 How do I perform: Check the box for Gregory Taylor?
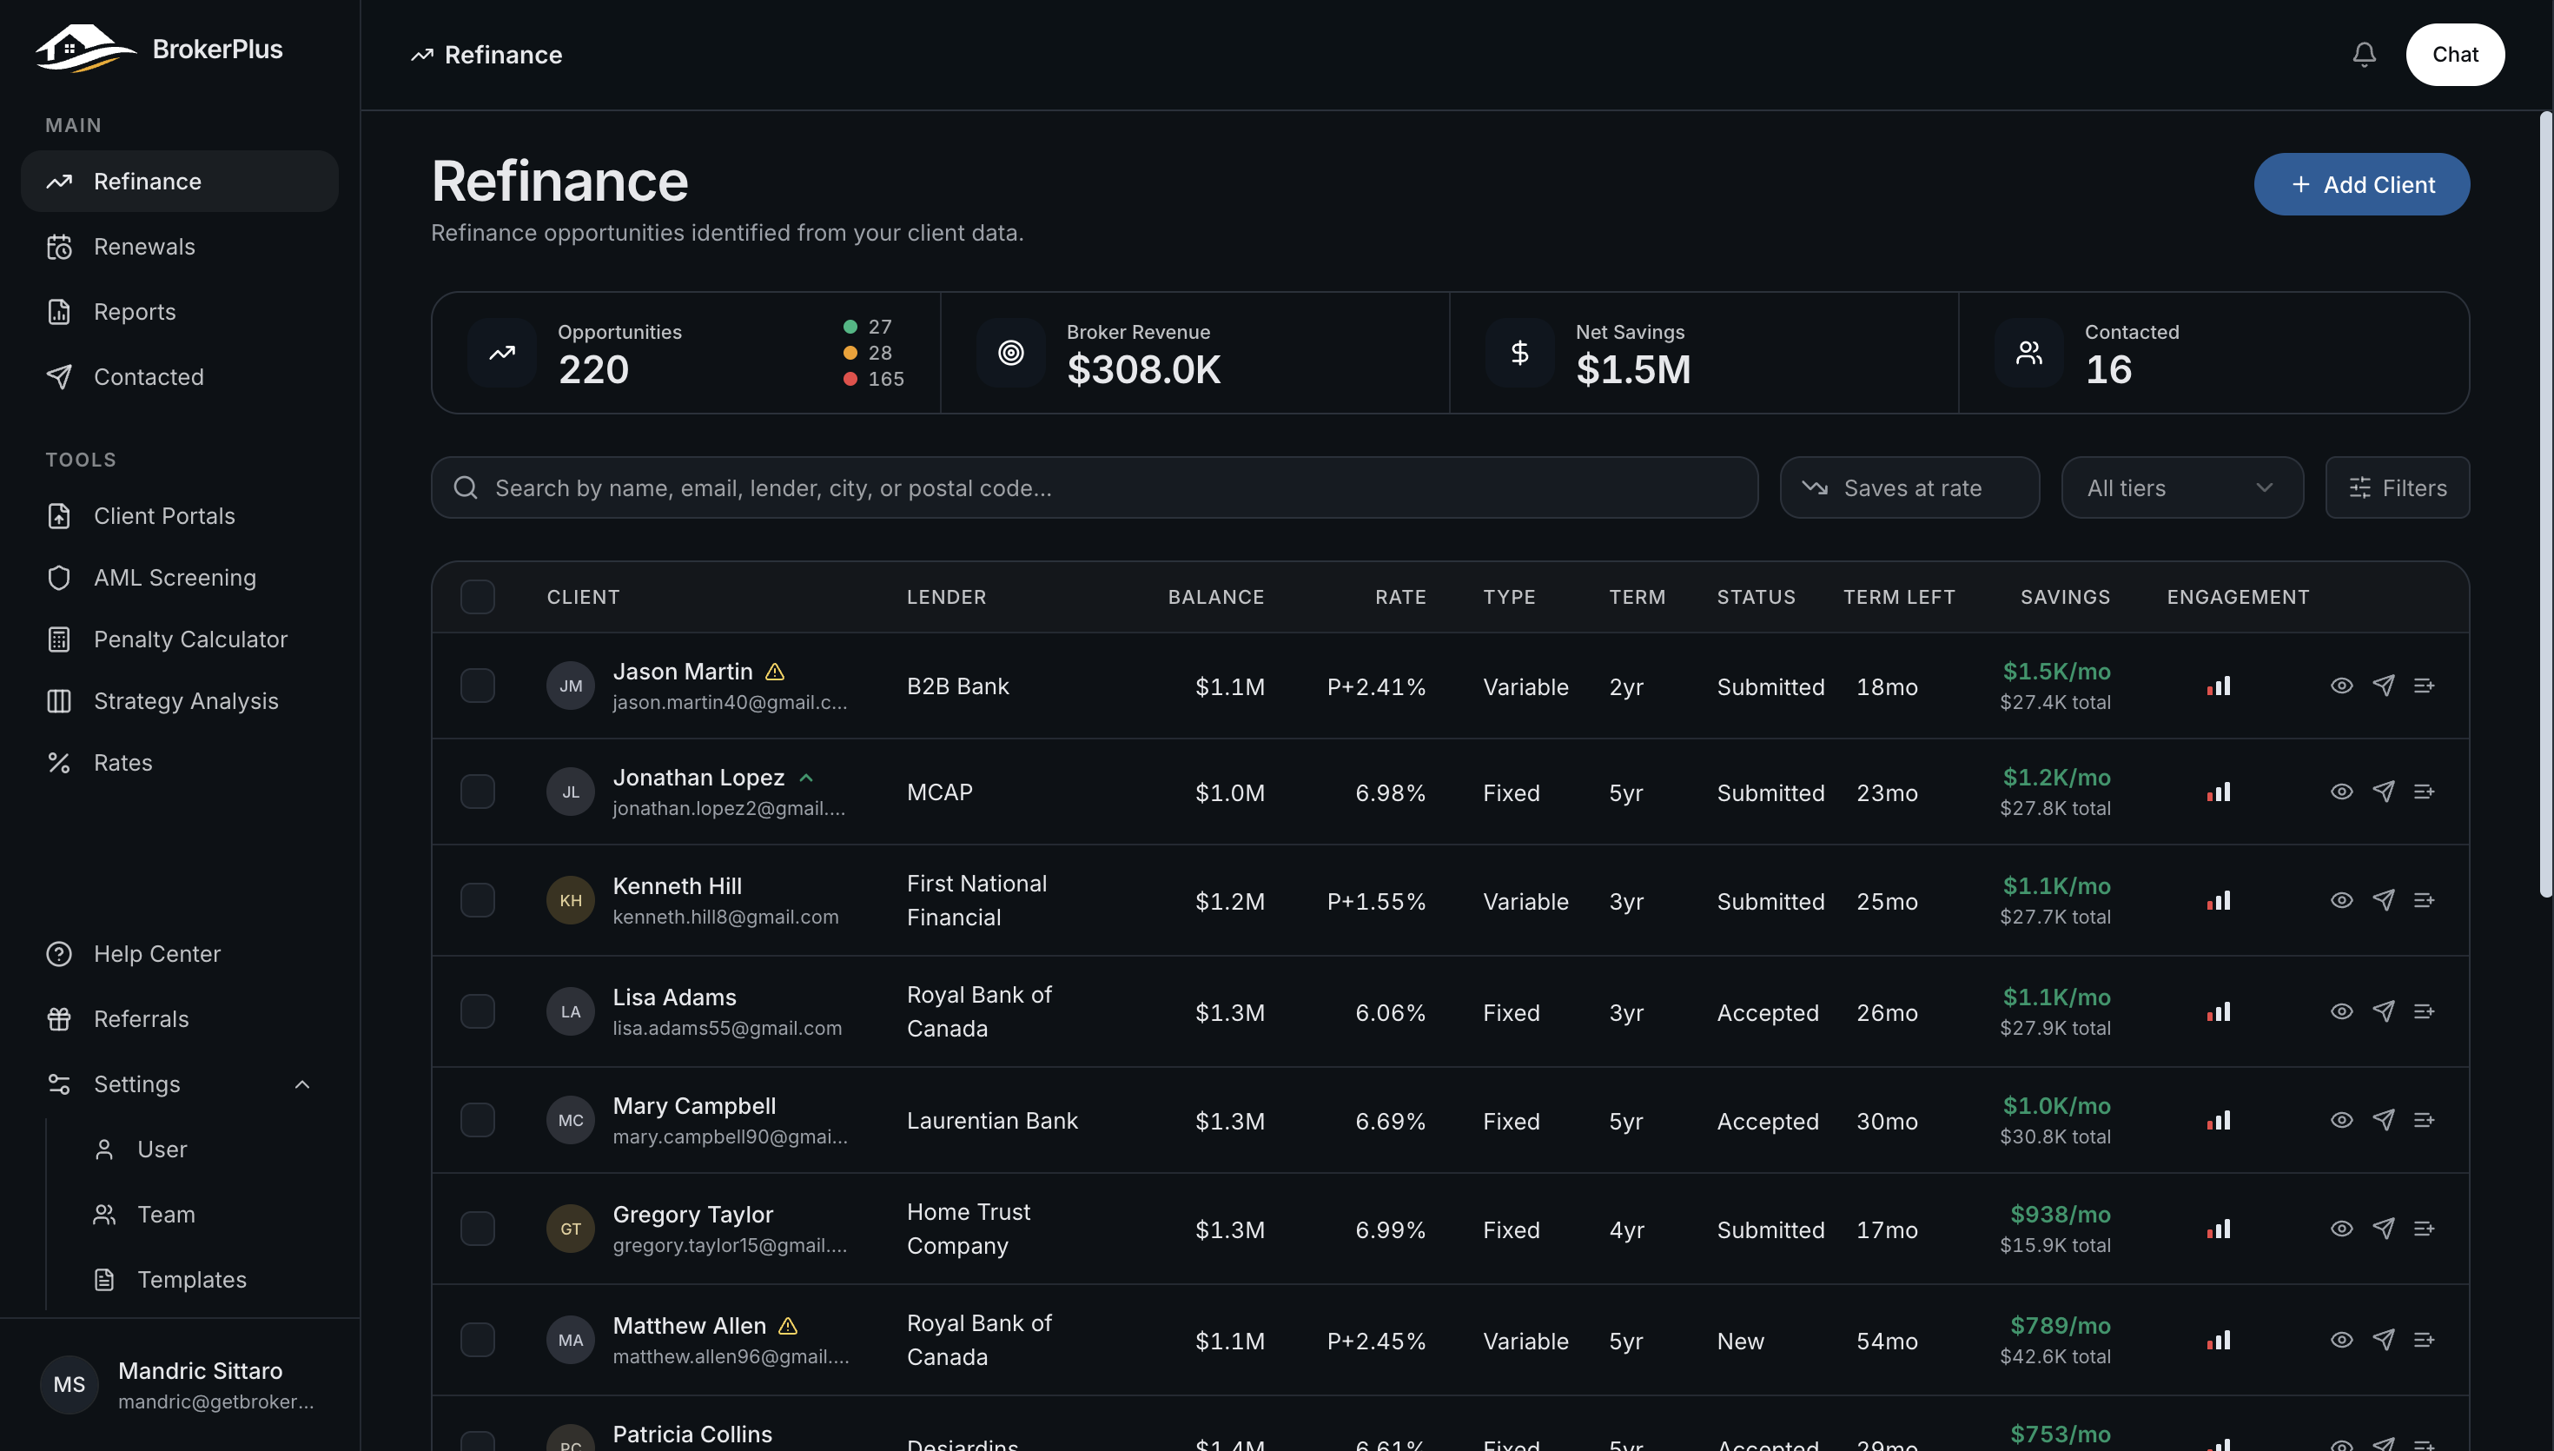click(x=477, y=1229)
